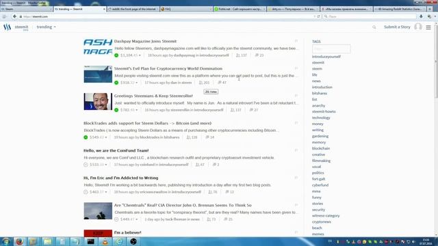438x246 pixels.
Task: Open comments of Steemit's Evil Plan post
Action: point(222,83)
